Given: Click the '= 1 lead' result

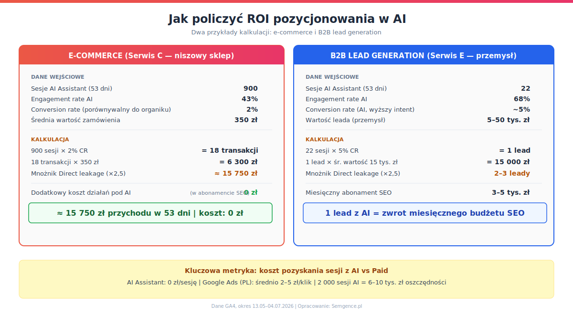Looking at the screenshot, I should click(515, 150).
